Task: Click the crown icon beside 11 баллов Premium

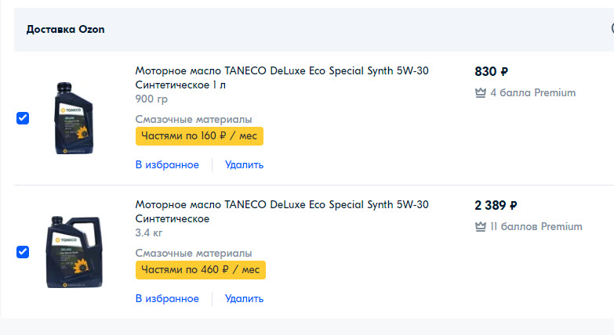Action: tap(481, 226)
